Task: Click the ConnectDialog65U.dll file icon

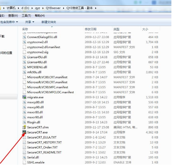Action: click(x=24, y=37)
